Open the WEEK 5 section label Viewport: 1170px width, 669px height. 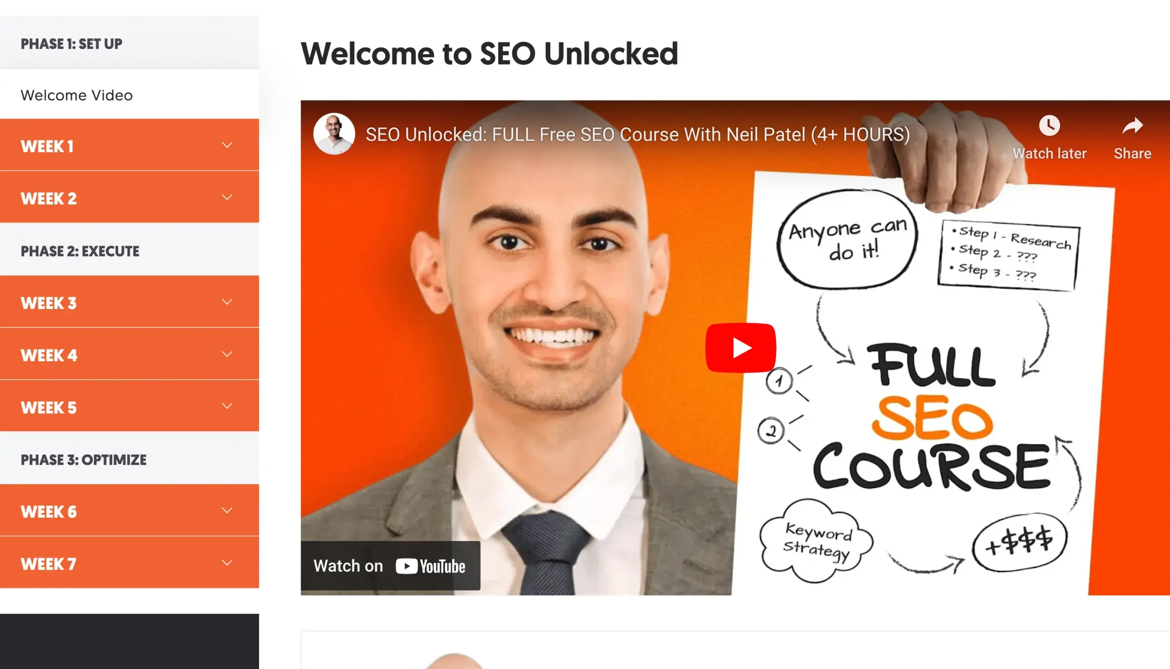point(48,407)
